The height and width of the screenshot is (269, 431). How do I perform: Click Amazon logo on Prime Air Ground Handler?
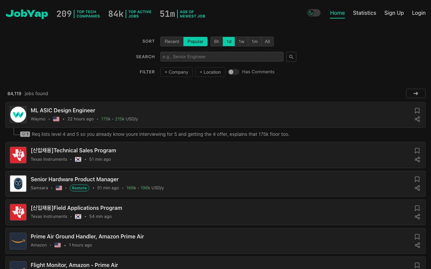tap(18, 241)
